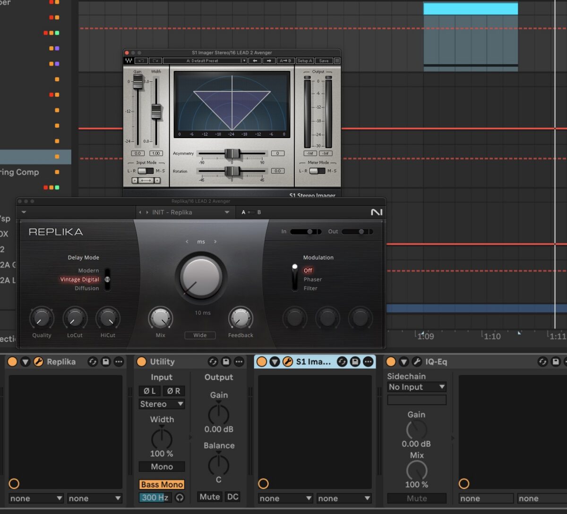Click the Waves logo in S1 Imager
The height and width of the screenshot is (514, 567).
[x=129, y=61]
